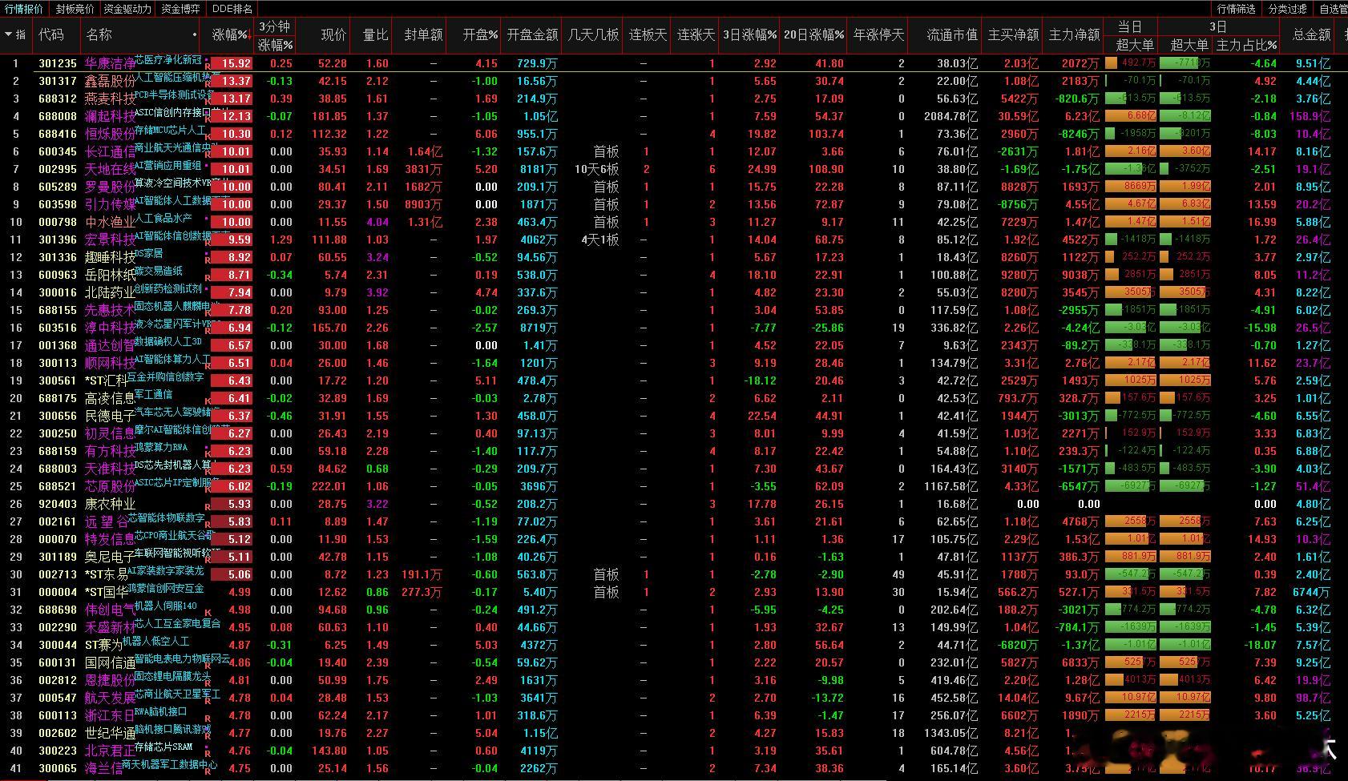
Task: Click stock name 禾盛新材
Action: (111, 627)
